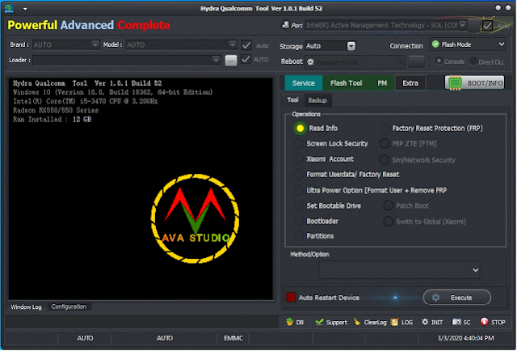Open the Extra tab
This screenshot has height=351, width=517.
410,82
